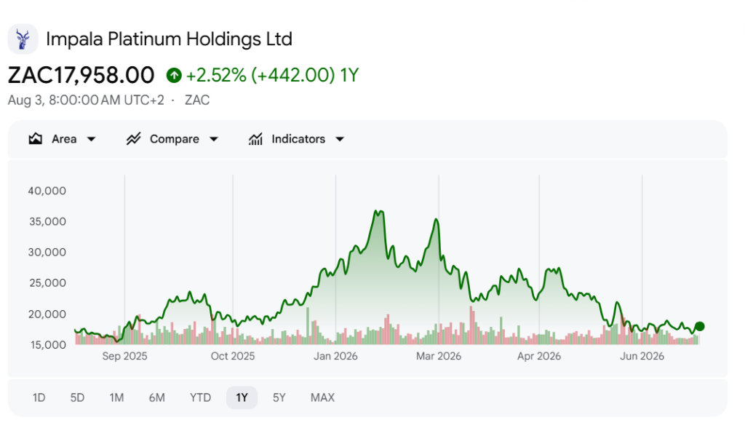Click the Apr 2026 axis label

(539, 356)
